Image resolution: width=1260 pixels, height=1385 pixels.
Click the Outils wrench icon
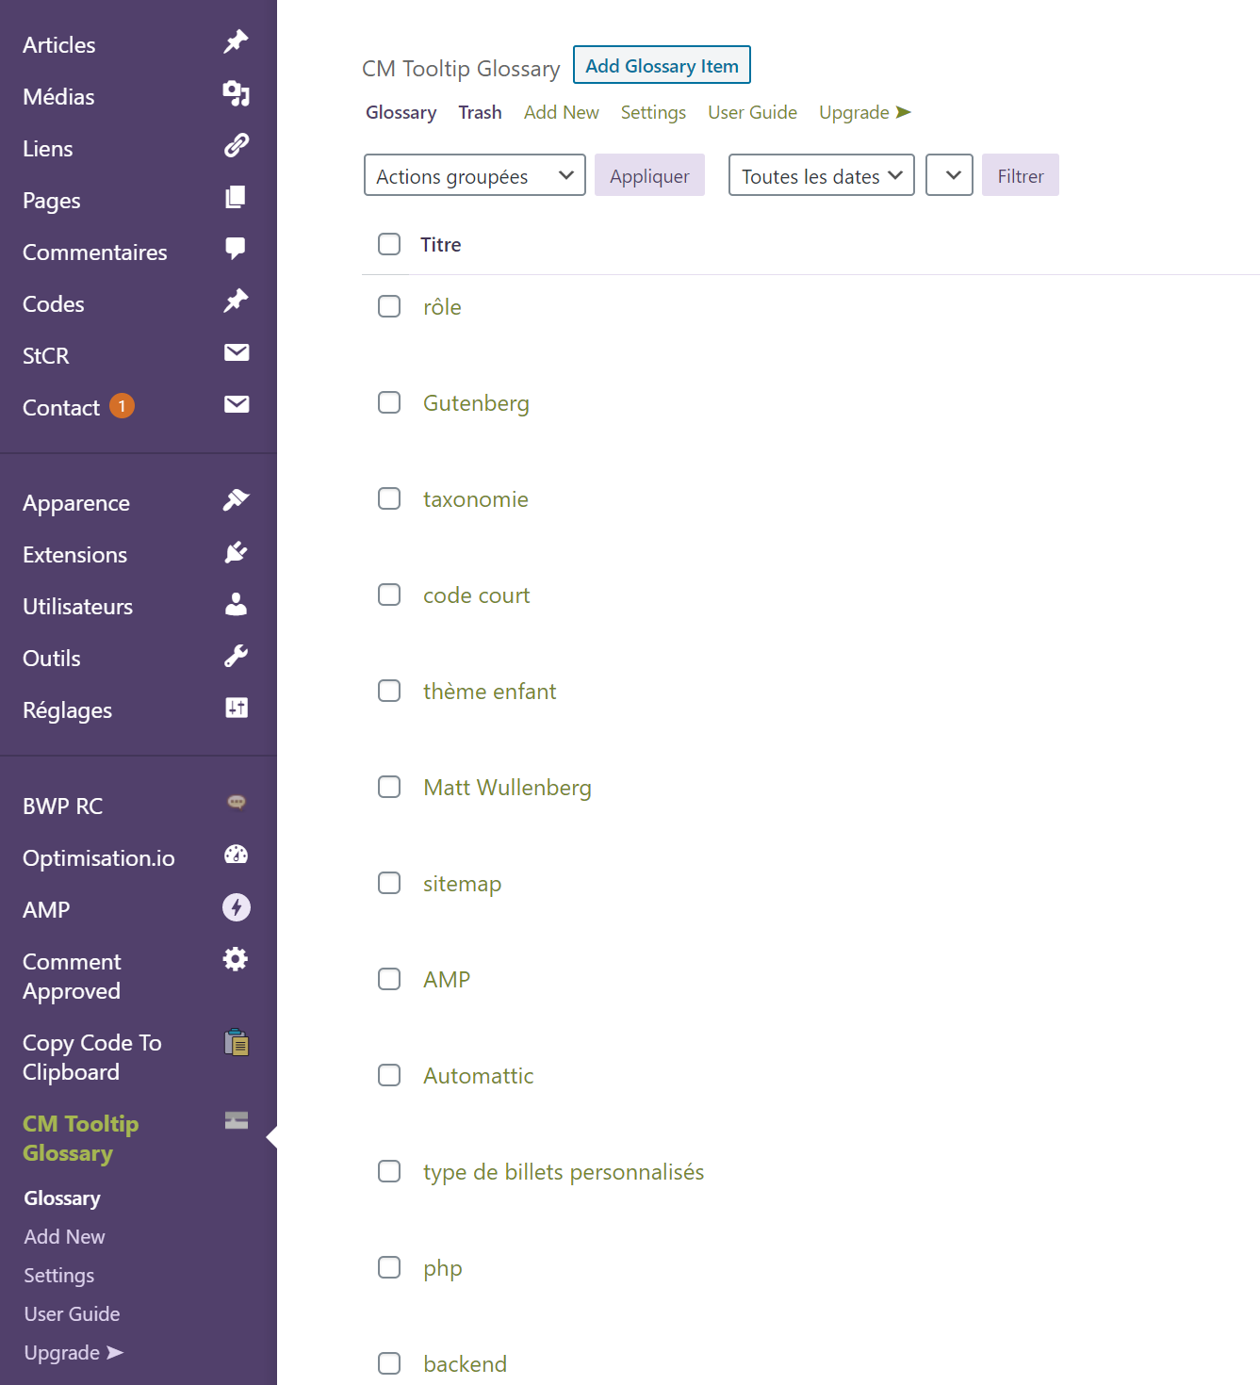[x=236, y=656]
